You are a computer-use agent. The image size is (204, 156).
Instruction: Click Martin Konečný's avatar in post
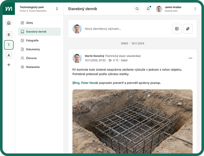pos(77,58)
